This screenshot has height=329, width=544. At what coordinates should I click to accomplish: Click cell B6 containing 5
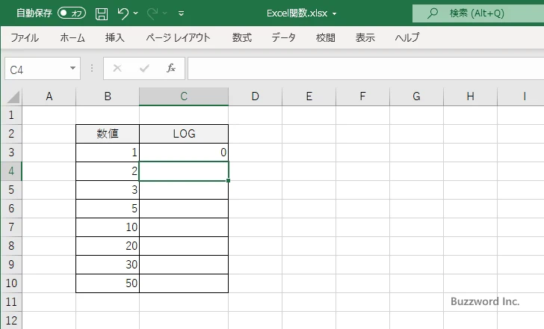(x=108, y=209)
